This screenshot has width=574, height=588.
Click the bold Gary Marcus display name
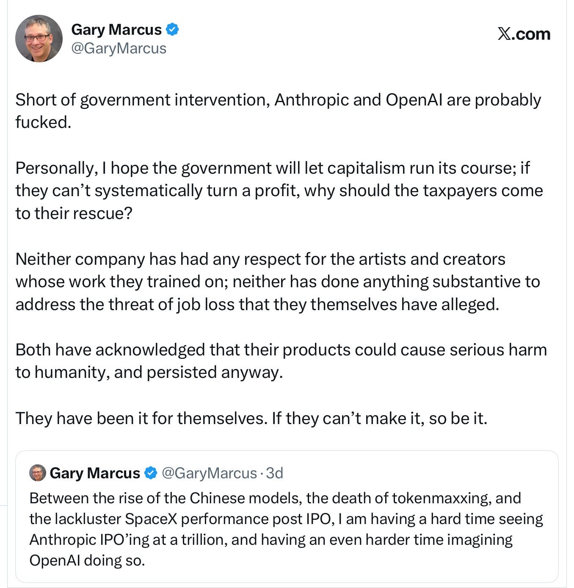click(116, 30)
